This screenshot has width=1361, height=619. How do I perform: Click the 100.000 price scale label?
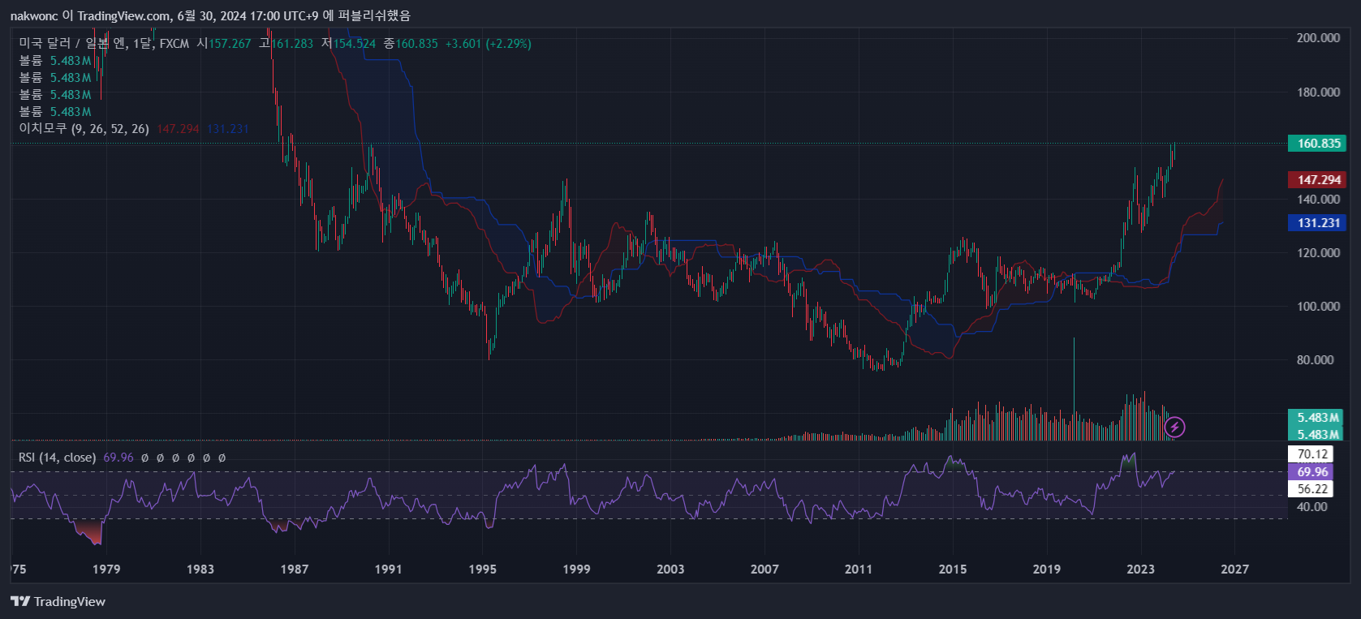tap(1318, 306)
